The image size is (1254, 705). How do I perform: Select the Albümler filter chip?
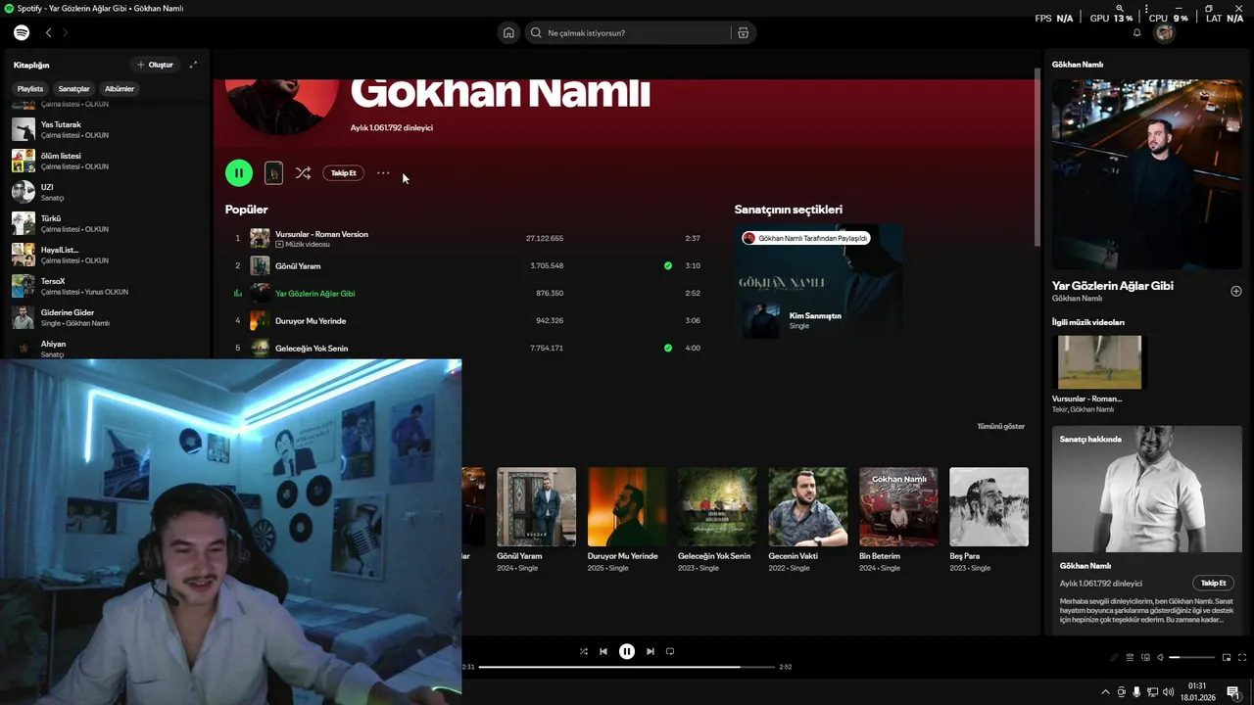[x=120, y=88]
